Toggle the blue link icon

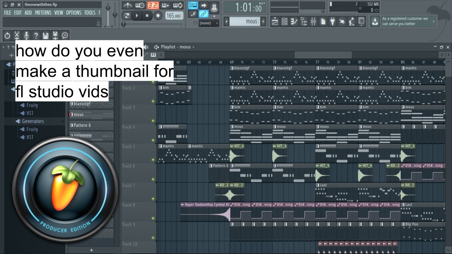click(x=203, y=14)
